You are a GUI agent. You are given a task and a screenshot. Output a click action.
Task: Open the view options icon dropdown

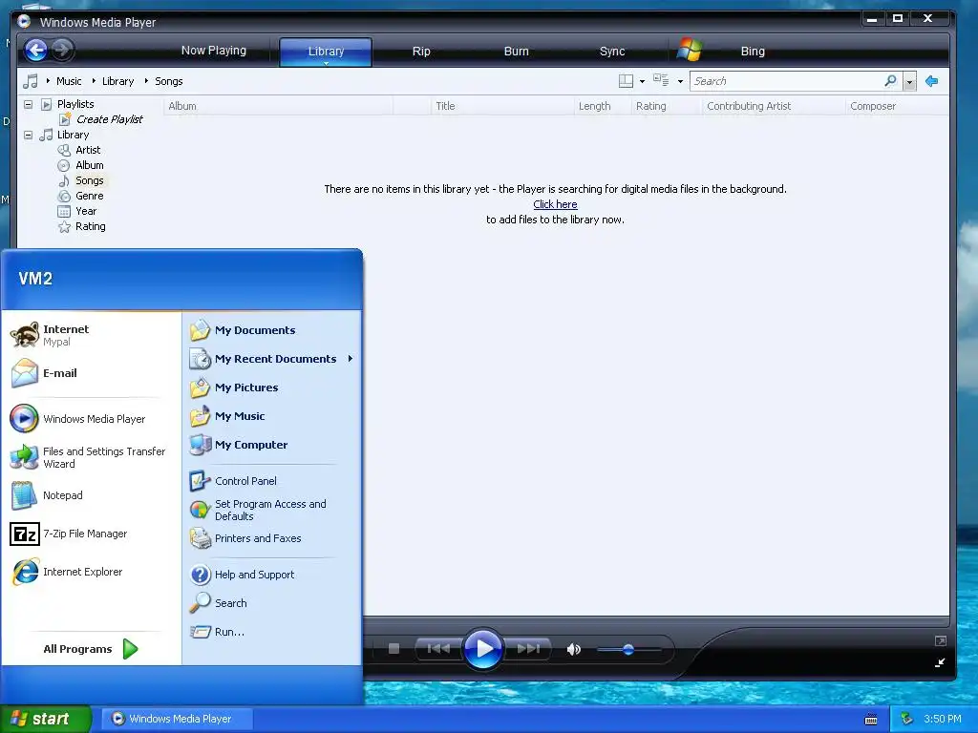click(668, 81)
